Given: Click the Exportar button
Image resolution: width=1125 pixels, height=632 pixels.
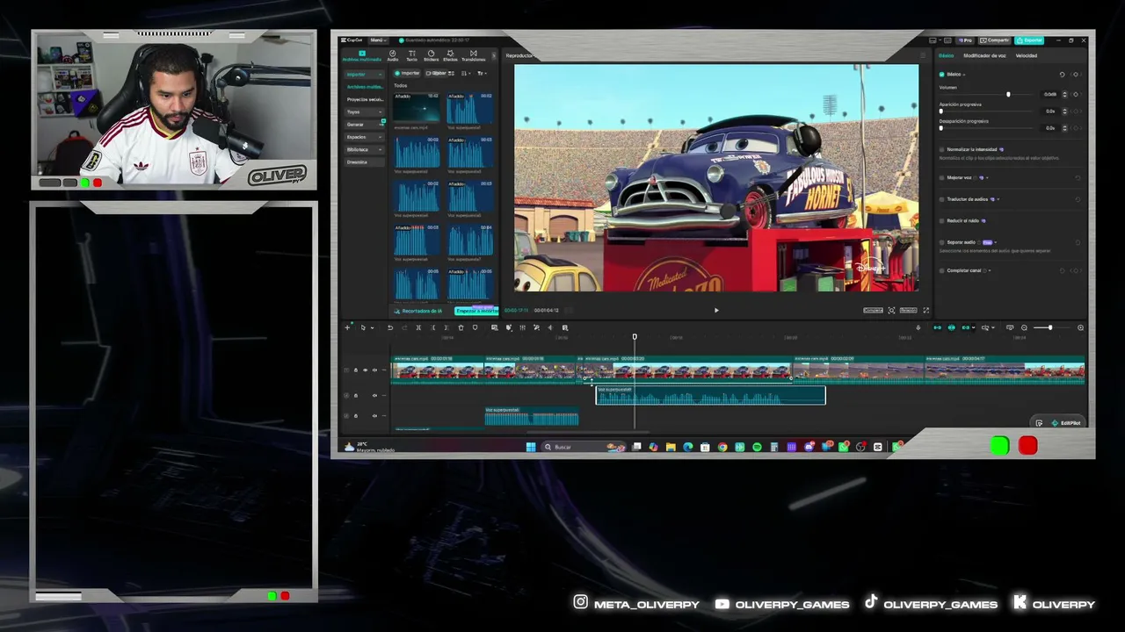Looking at the screenshot, I should pyautogui.click(x=1030, y=40).
